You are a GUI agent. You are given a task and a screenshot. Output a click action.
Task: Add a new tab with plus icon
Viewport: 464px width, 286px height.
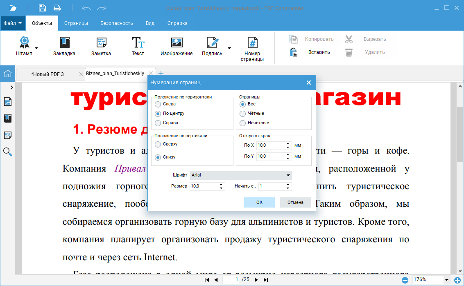coord(161,73)
